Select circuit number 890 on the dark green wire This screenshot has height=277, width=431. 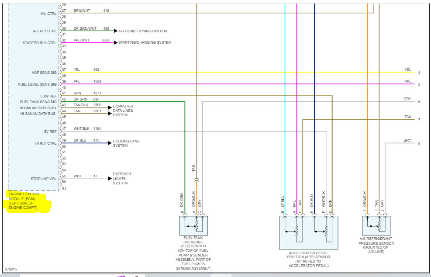(x=96, y=99)
